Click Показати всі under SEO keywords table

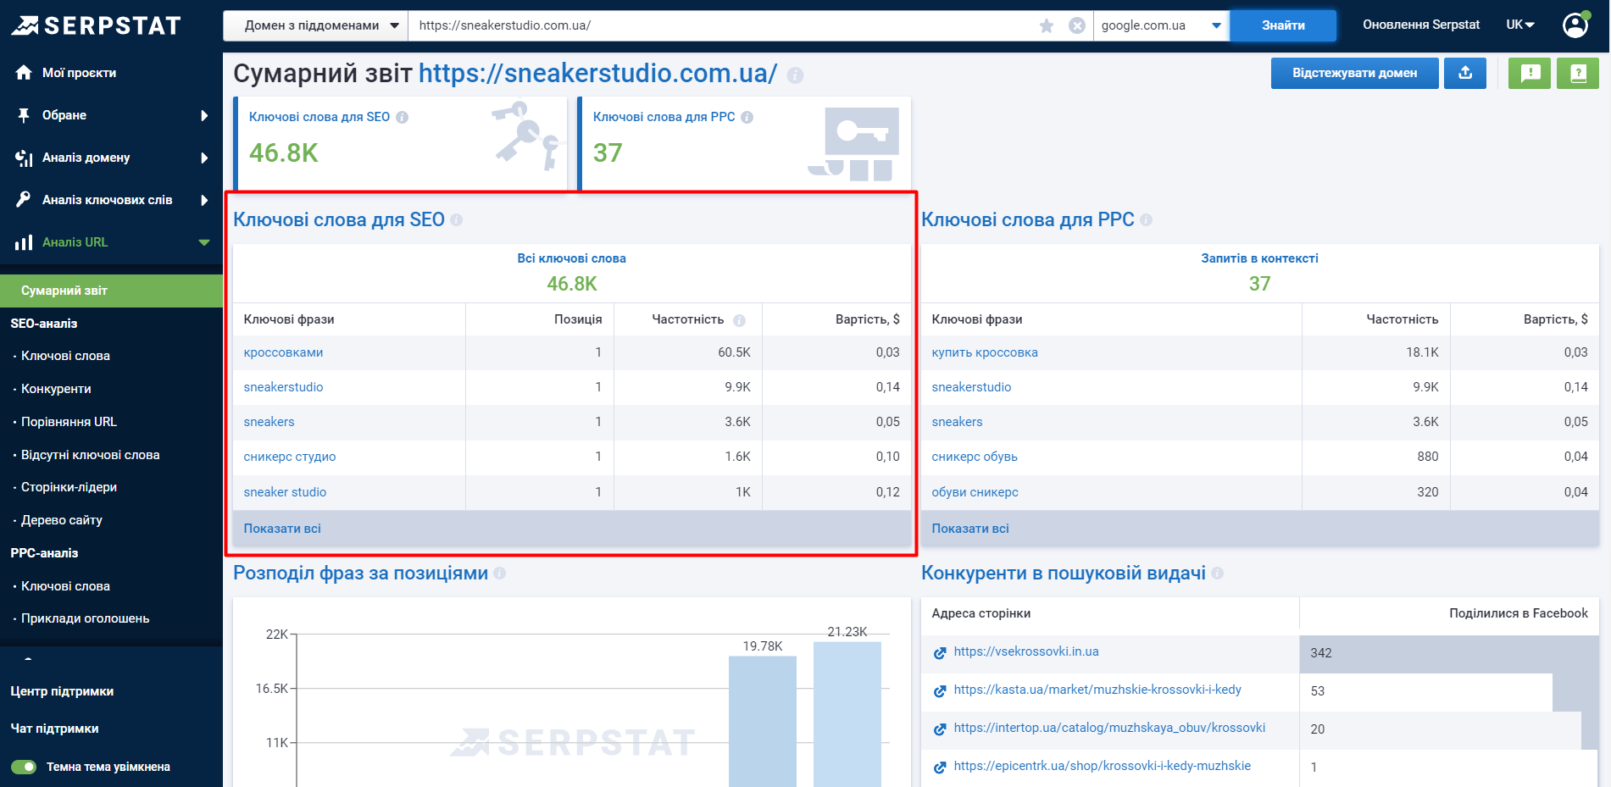(x=282, y=529)
